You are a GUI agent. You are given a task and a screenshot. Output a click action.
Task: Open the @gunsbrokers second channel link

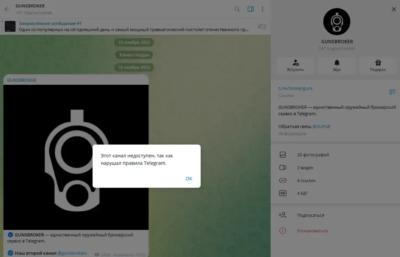click(x=72, y=253)
